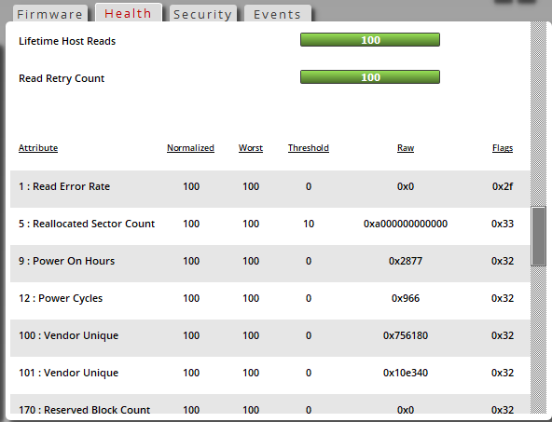The width and height of the screenshot is (552, 422).
Task: Click the Lifetime Host Reads progress bar
Action: pyautogui.click(x=370, y=40)
